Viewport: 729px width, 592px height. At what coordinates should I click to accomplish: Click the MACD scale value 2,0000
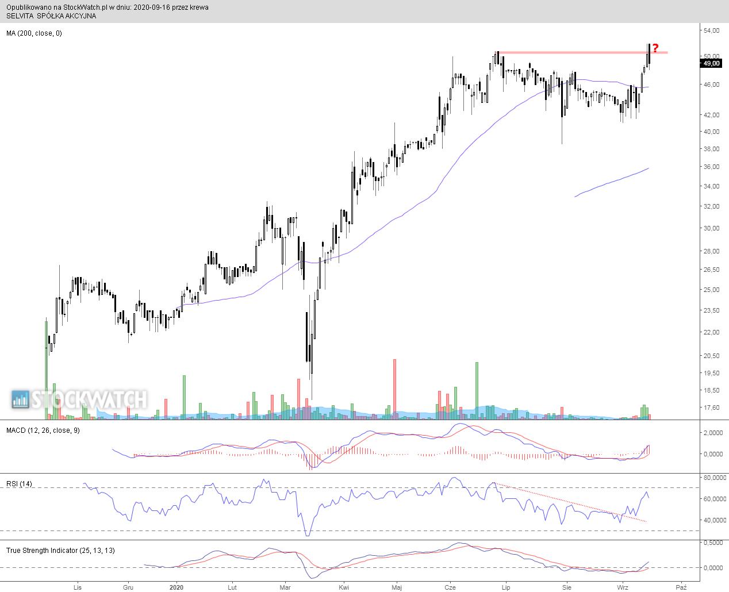coord(713,432)
